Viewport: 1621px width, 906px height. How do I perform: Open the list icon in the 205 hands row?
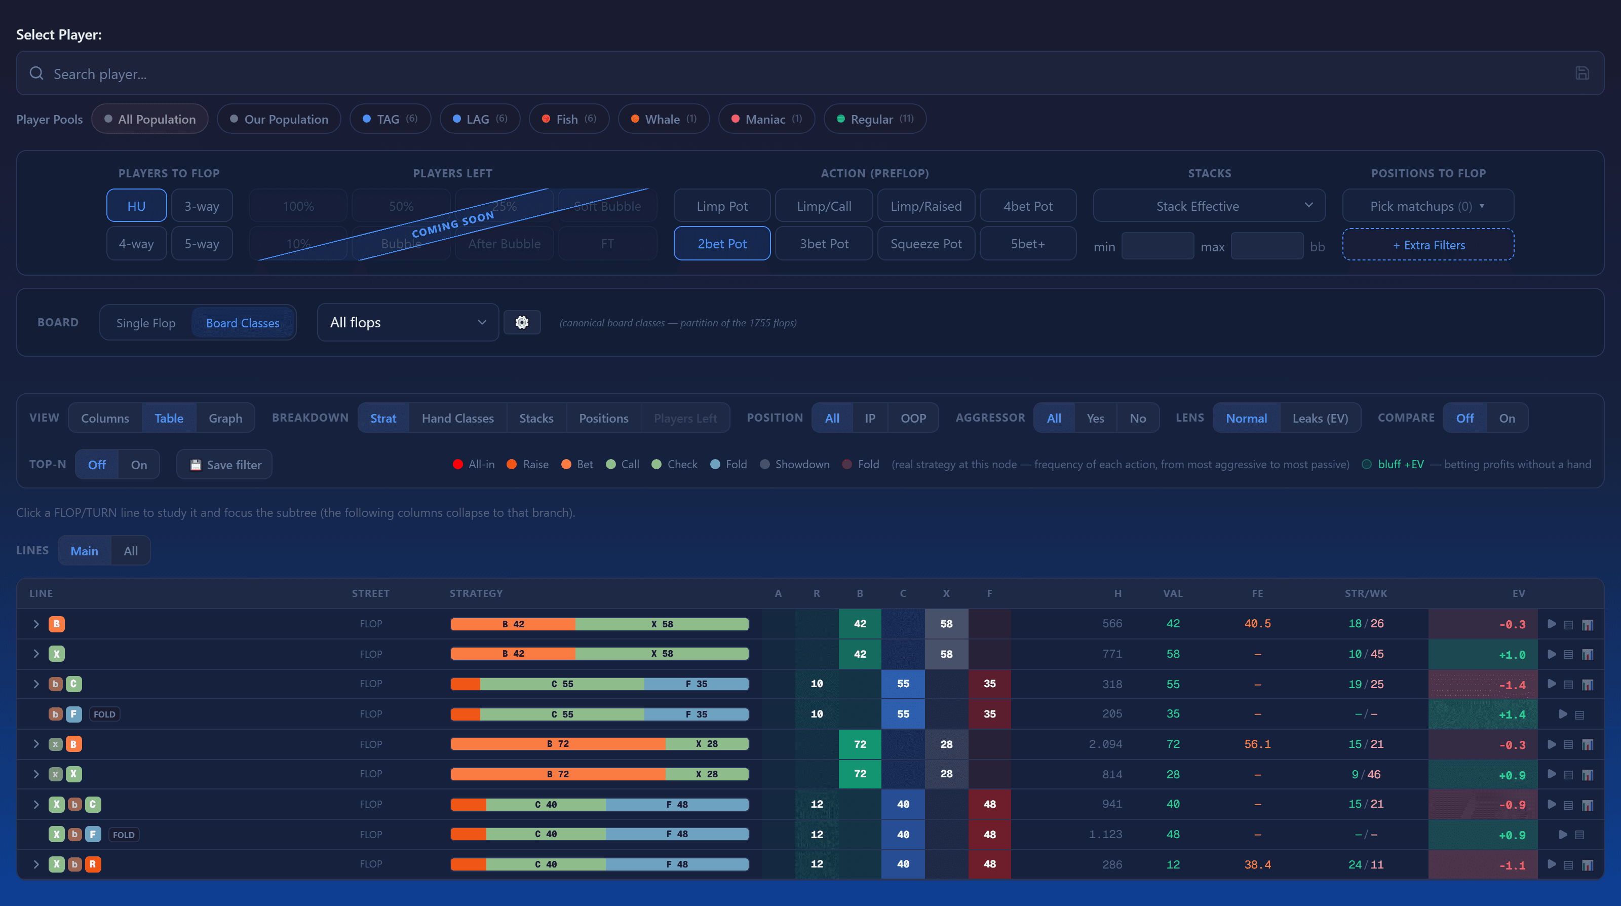[1579, 714]
